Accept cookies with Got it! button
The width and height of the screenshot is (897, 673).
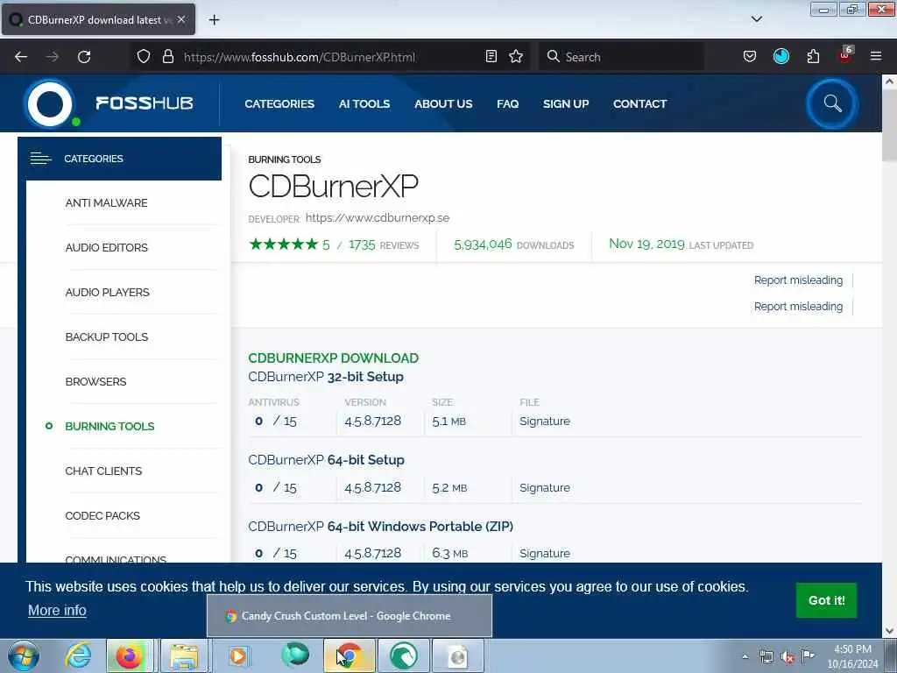pos(826,599)
